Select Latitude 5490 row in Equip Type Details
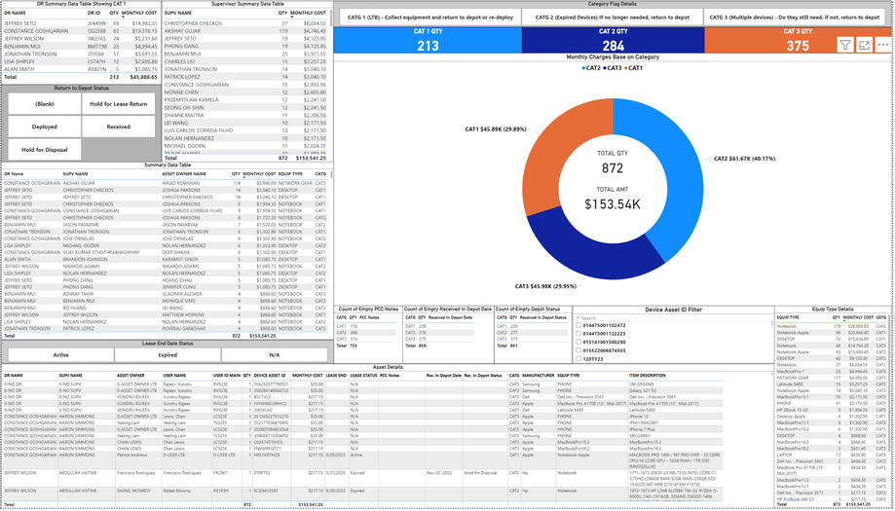 pos(833,383)
